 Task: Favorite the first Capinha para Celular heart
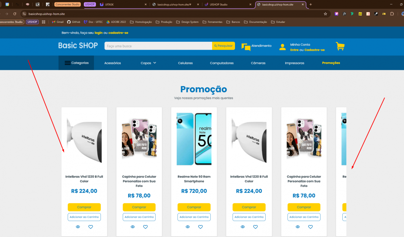pyautogui.click(x=145, y=227)
